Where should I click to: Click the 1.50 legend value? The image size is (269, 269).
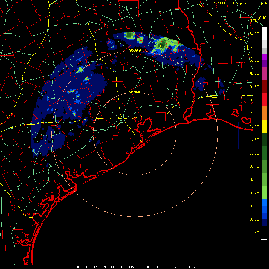[254, 140]
